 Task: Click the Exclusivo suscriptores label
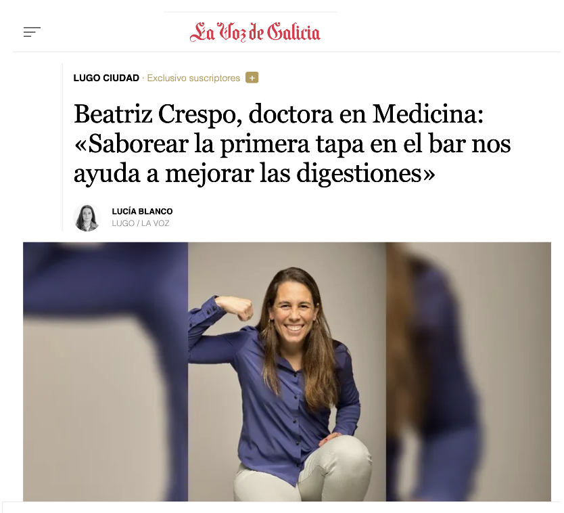point(193,78)
